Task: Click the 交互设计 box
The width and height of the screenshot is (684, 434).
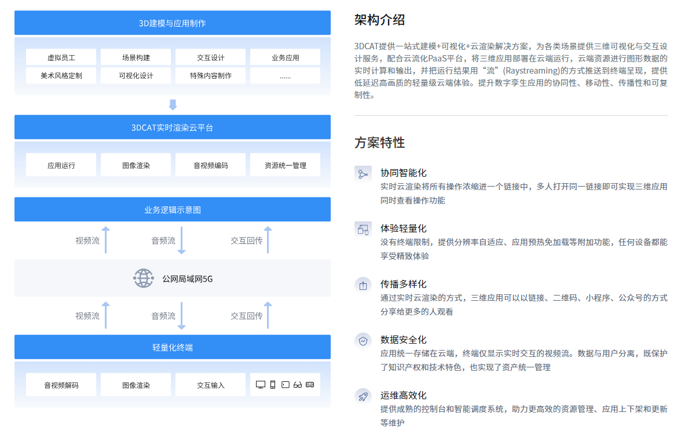Action: pos(210,57)
